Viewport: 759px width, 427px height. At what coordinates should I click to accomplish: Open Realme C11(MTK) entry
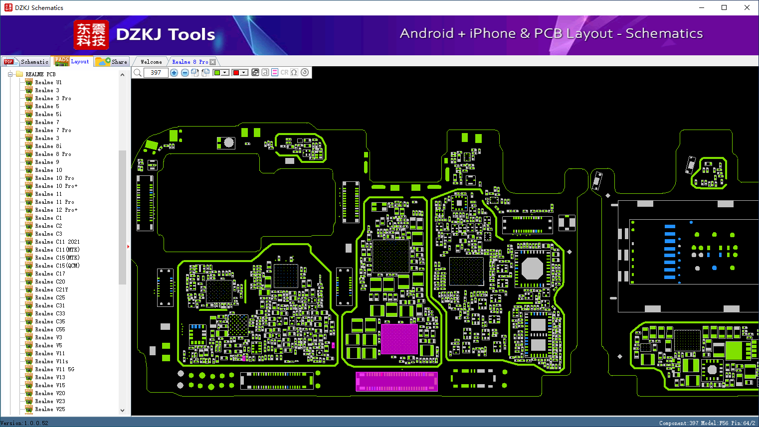click(57, 250)
